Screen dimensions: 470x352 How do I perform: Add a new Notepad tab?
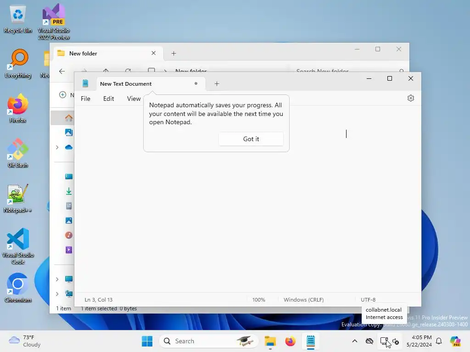217,84
